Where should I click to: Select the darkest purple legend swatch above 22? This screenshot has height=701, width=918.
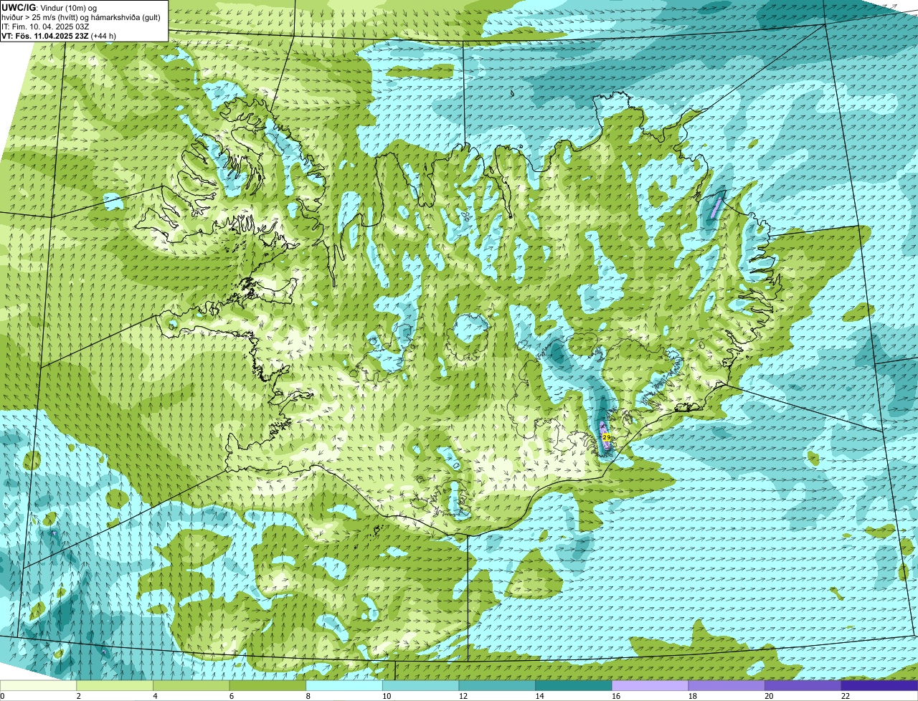[x=879, y=685]
